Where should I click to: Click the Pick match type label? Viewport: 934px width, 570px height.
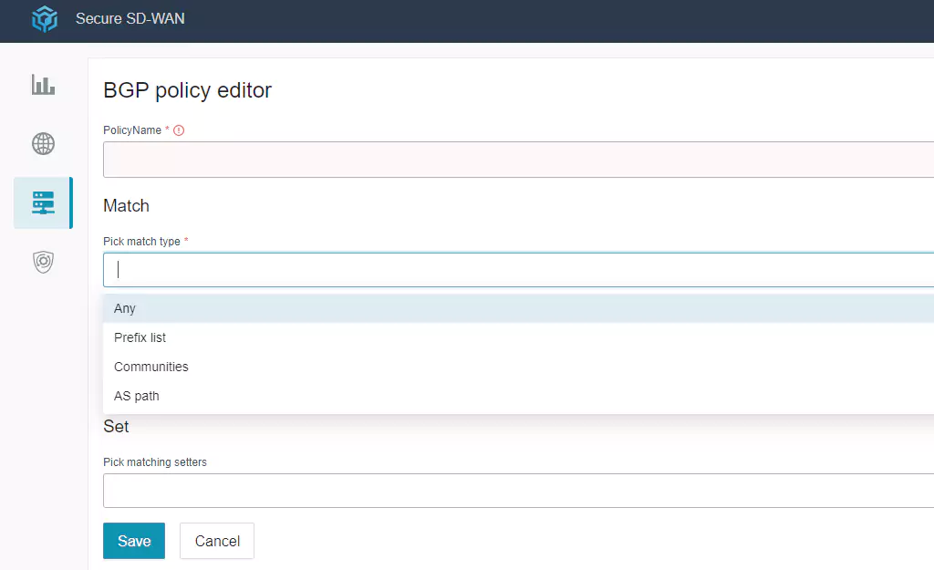pyautogui.click(x=141, y=242)
